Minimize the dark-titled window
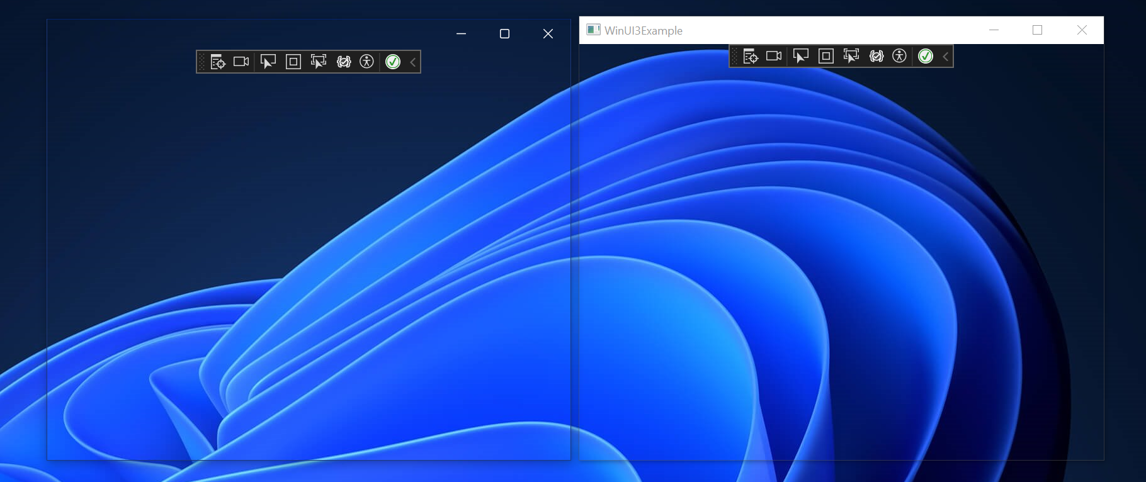This screenshot has height=482, width=1146. [x=462, y=33]
